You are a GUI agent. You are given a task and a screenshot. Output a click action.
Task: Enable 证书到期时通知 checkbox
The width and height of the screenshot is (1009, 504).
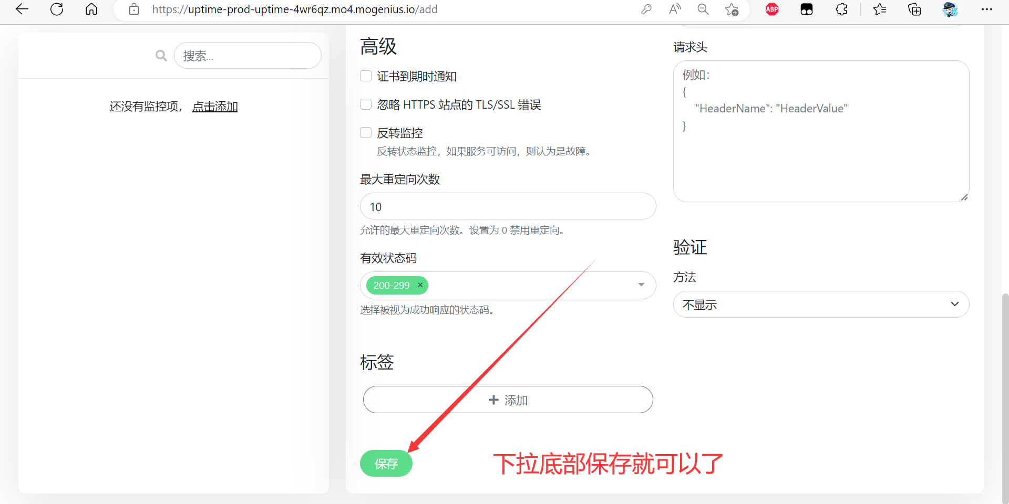366,76
